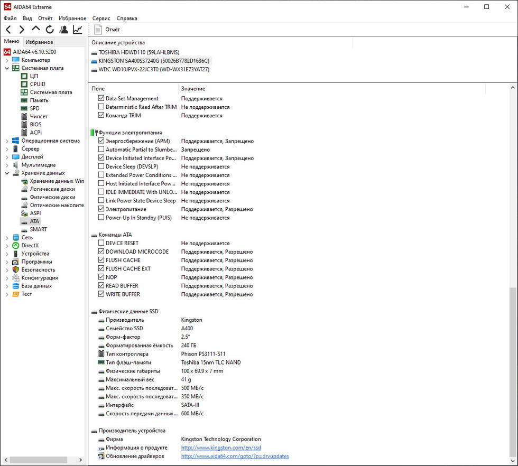Collapse the Системная плата tree node
The width and height of the screenshot is (518, 466).
coord(7,68)
